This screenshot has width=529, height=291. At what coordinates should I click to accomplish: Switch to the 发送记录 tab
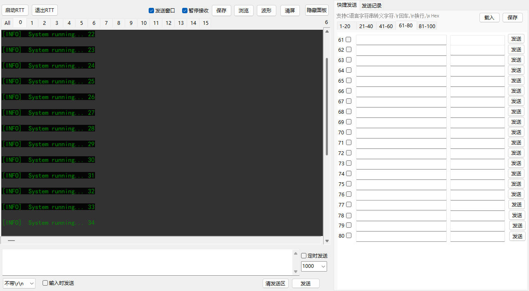coord(371,5)
